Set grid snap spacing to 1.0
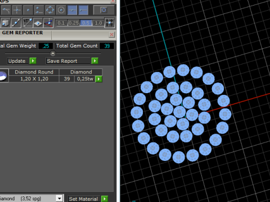This screenshot has height=202, width=270. pos(98,23)
